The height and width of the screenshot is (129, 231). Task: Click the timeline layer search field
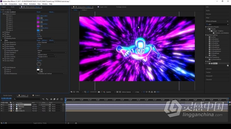27,99
